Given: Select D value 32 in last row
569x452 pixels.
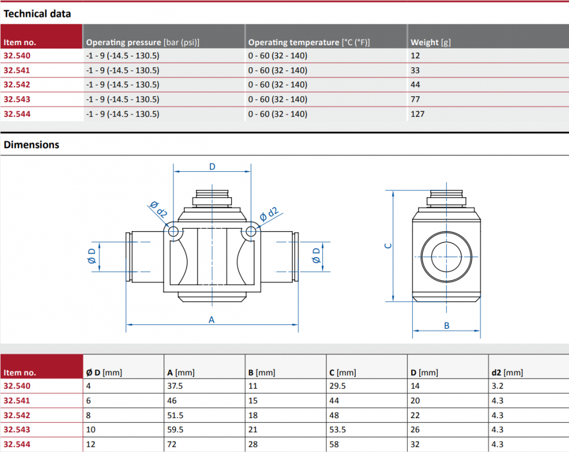Looking at the screenshot, I should coord(415,445).
